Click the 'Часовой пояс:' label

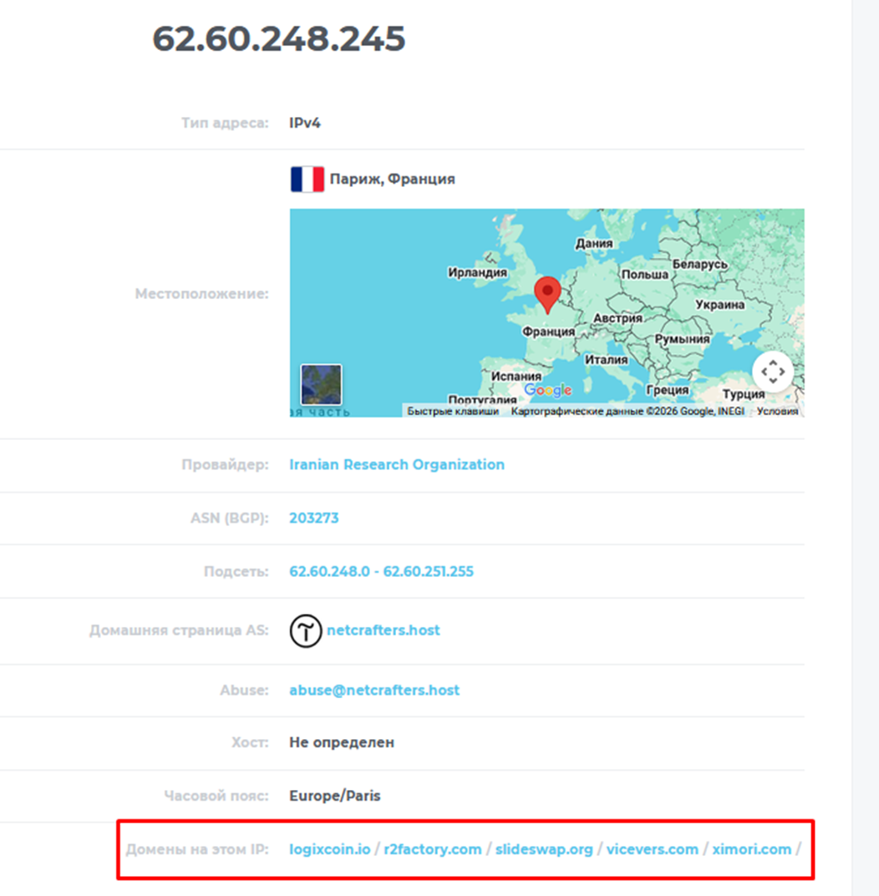click(216, 796)
